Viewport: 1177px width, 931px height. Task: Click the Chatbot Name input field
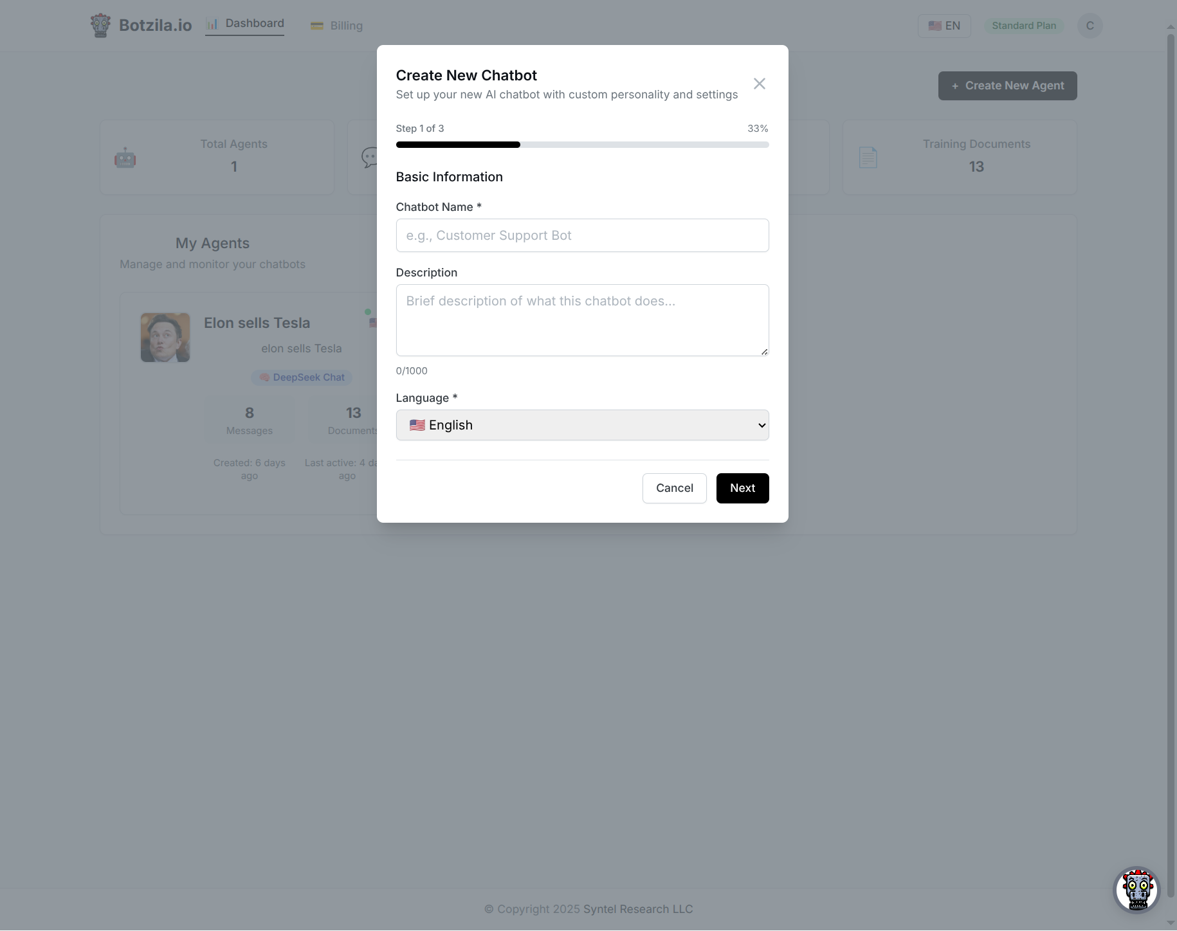(582, 235)
